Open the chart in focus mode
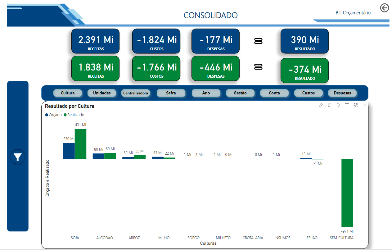This screenshot has height=250, width=392. point(356,105)
